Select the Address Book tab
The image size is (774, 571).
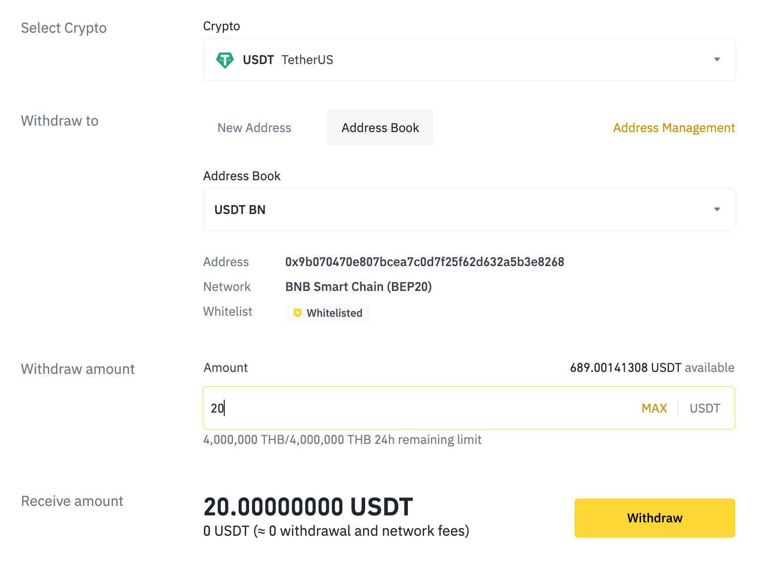[381, 128]
